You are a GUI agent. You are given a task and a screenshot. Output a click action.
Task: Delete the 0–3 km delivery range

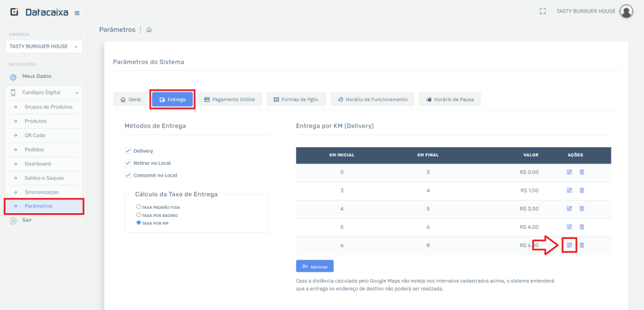tap(582, 172)
